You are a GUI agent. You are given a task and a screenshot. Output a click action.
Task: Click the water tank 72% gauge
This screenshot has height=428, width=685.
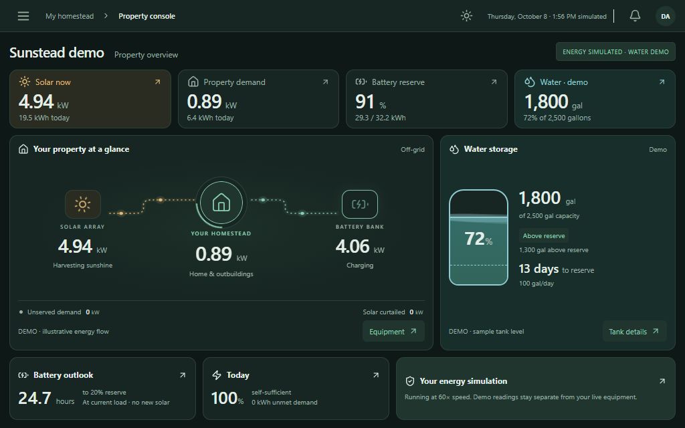(478, 237)
